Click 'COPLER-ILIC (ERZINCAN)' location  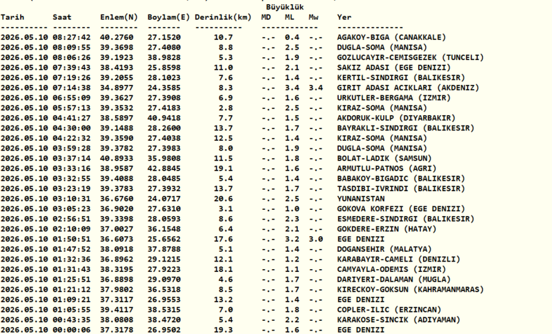[389, 310]
